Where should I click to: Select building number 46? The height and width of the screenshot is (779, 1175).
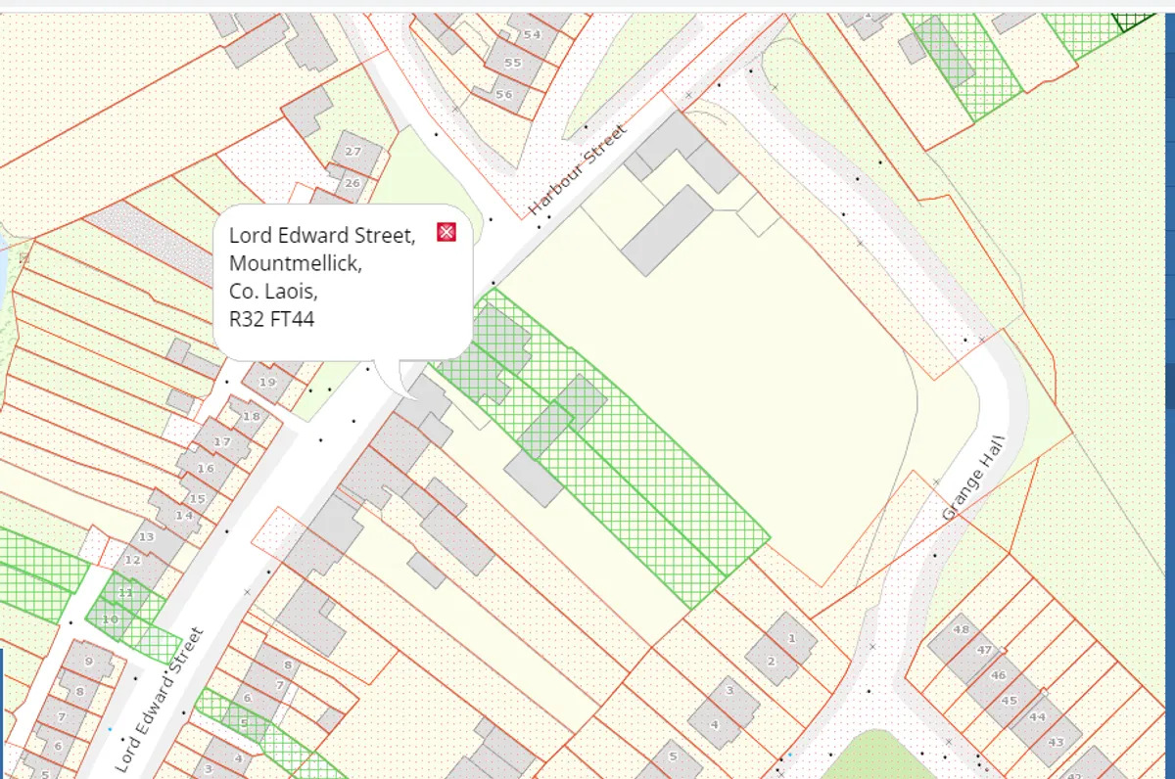click(998, 675)
